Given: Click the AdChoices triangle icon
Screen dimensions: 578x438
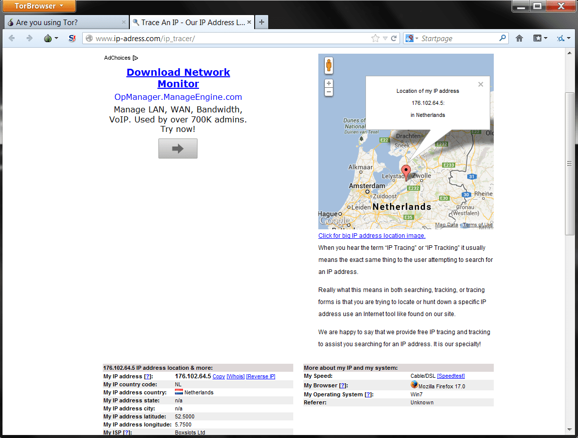Looking at the screenshot, I should pos(135,58).
